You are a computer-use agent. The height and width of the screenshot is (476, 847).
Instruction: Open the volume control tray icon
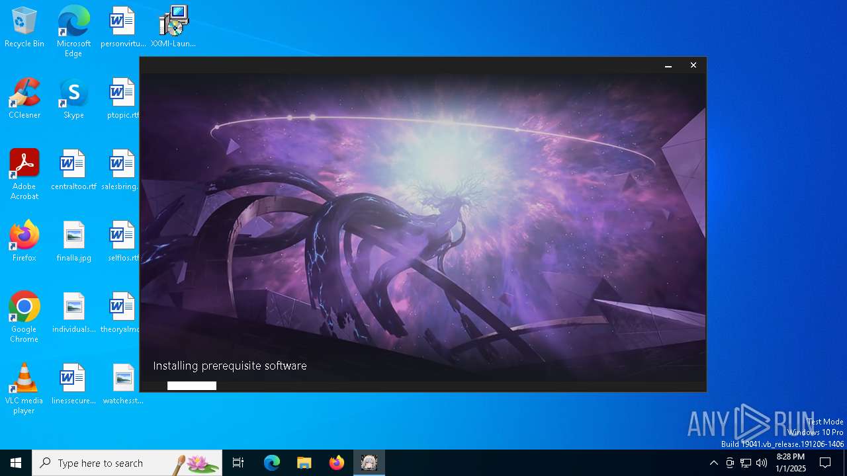point(762,463)
